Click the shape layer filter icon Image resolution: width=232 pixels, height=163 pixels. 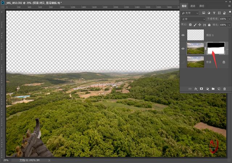click(219, 13)
